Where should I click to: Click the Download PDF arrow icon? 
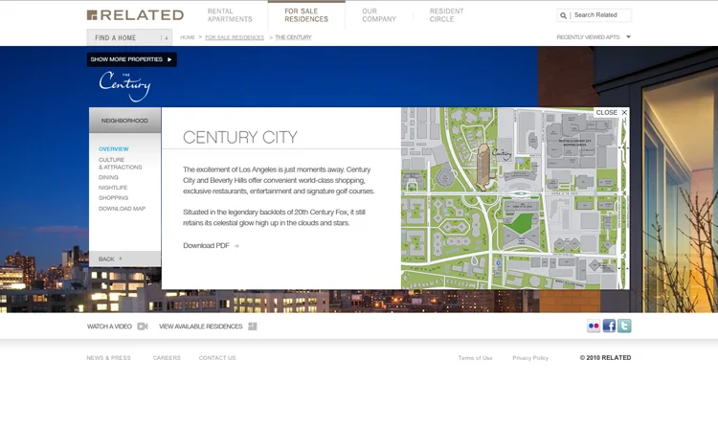coord(236,246)
